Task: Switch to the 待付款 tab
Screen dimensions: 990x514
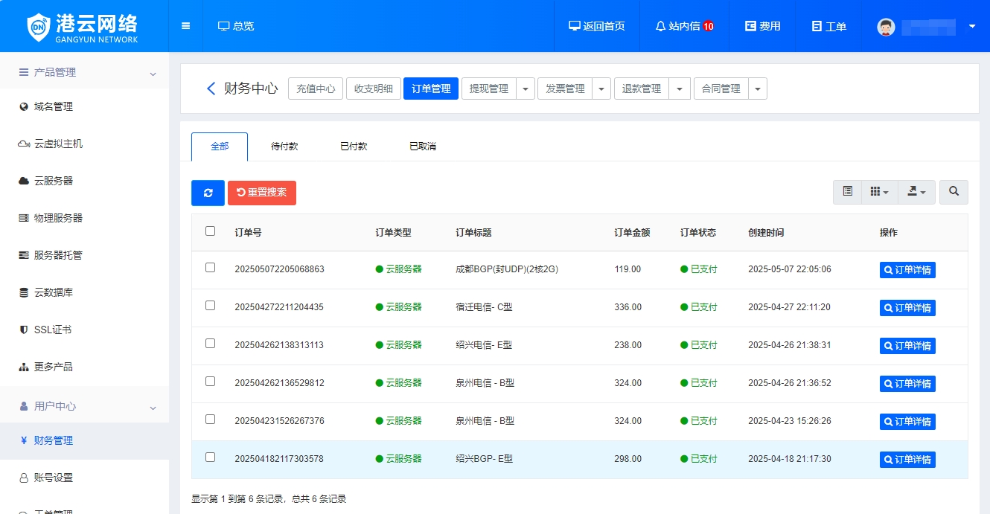Action: pyautogui.click(x=285, y=146)
